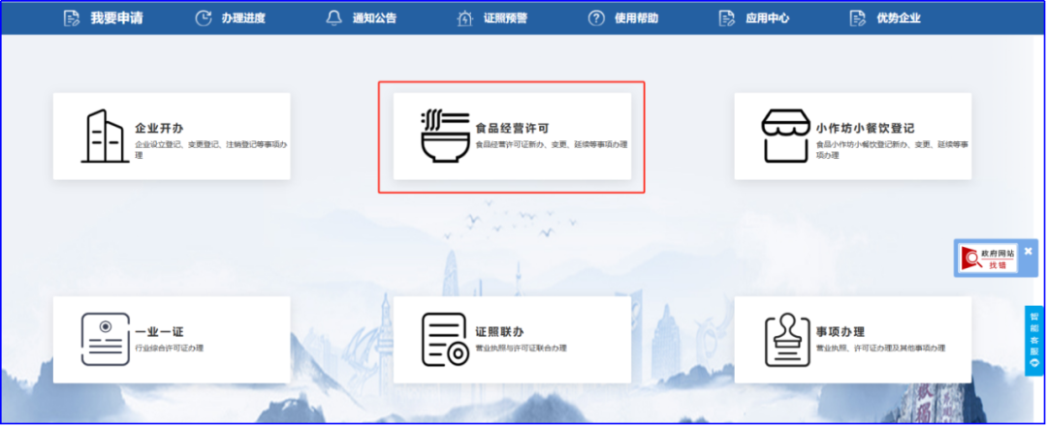Click the 小作坊小餐饮登记 shop icon
1047x426 pixels.
[785, 137]
